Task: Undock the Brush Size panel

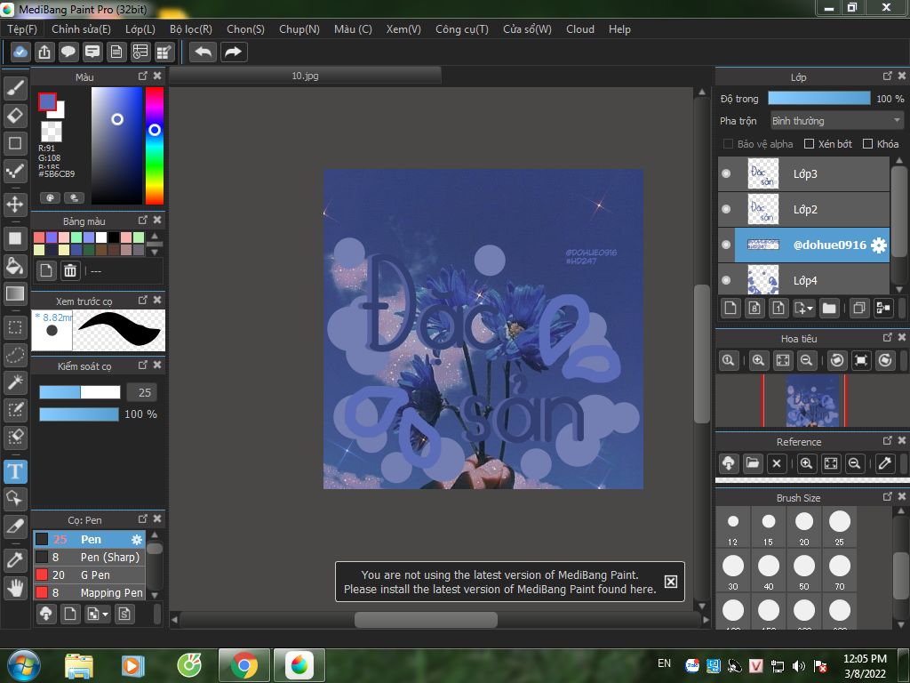Action: pos(888,496)
